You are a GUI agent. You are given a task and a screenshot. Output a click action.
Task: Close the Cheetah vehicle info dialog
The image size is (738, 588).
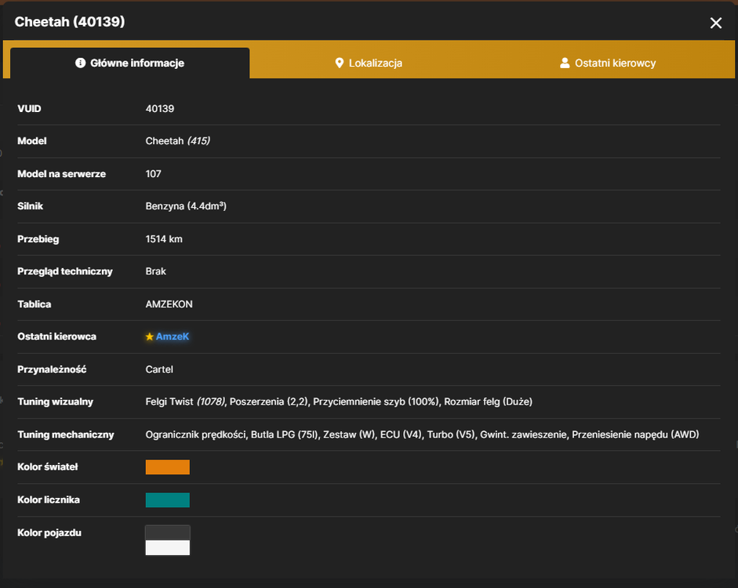pyautogui.click(x=715, y=23)
